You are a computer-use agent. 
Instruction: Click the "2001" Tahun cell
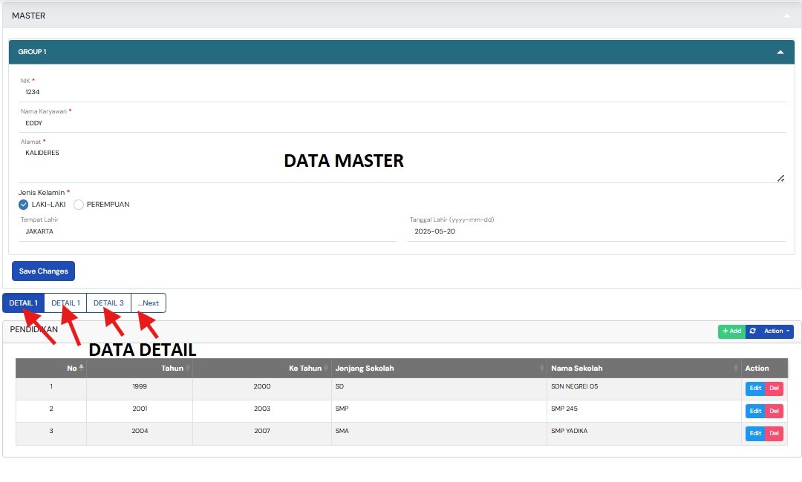tap(140, 409)
